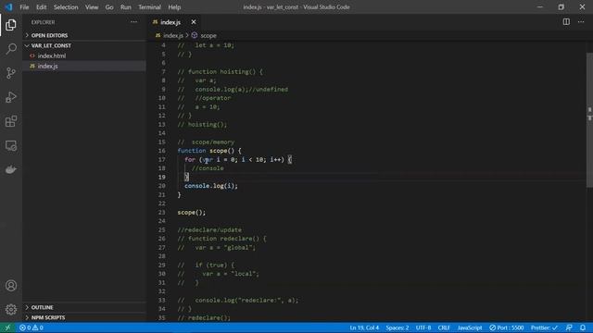Change end of line sequence CRLF

coord(444,327)
